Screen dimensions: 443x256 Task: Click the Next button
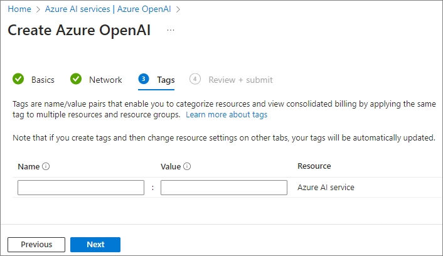[x=95, y=245]
